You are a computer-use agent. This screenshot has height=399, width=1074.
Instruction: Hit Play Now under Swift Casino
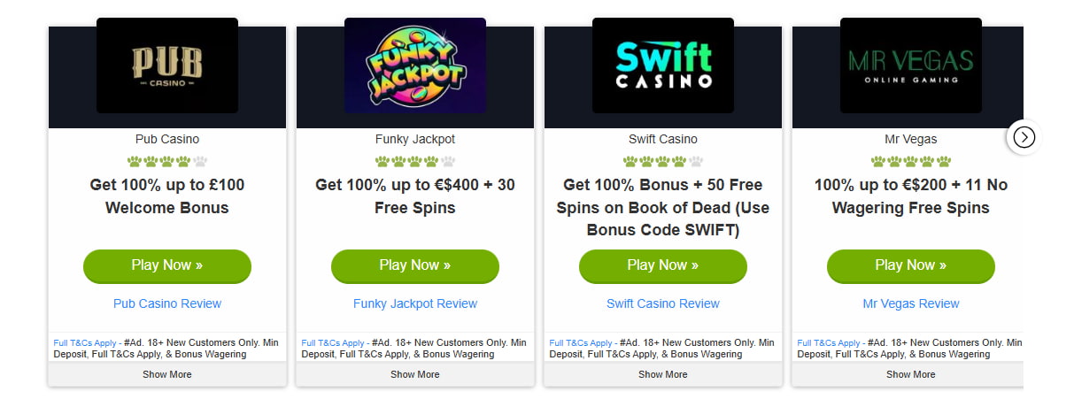(663, 265)
